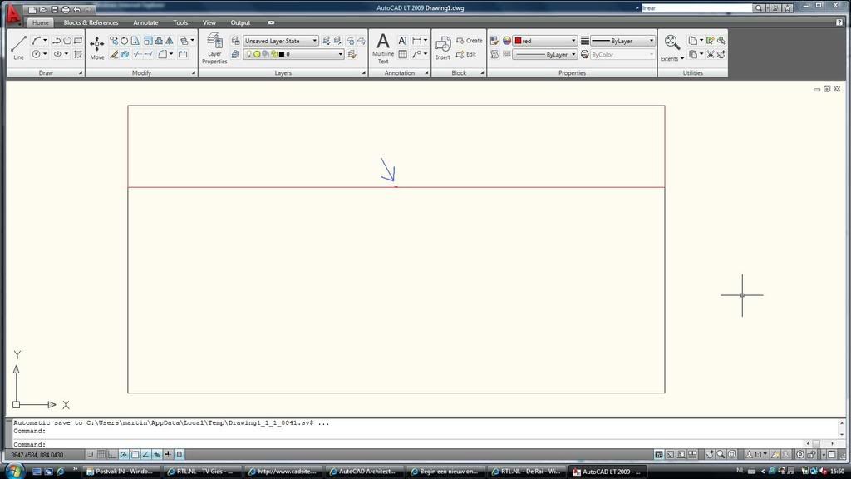Toggle Show/Hide Lineweight in status bar
851x479 pixels.
coord(168,455)
